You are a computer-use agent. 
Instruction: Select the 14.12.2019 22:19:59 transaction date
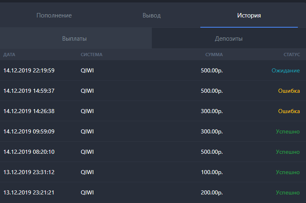pyautogui.click(x=29, y=70)
